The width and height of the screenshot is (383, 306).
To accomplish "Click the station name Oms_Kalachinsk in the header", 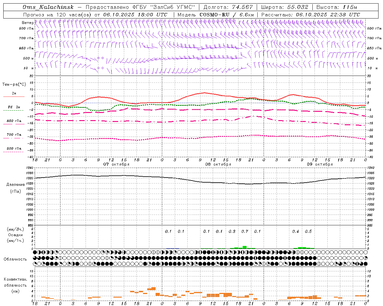I will 48,7.
